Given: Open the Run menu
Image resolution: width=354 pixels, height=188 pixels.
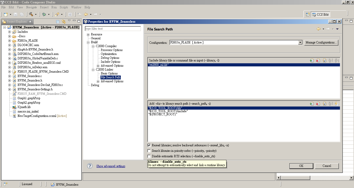Looking at the screenshot, I should pyautogui.click(x=54, y=7).
